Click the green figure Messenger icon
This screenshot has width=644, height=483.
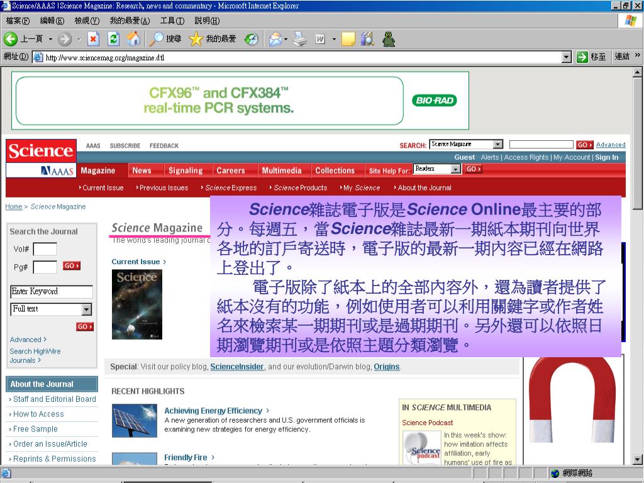click(x=389, y=39)
